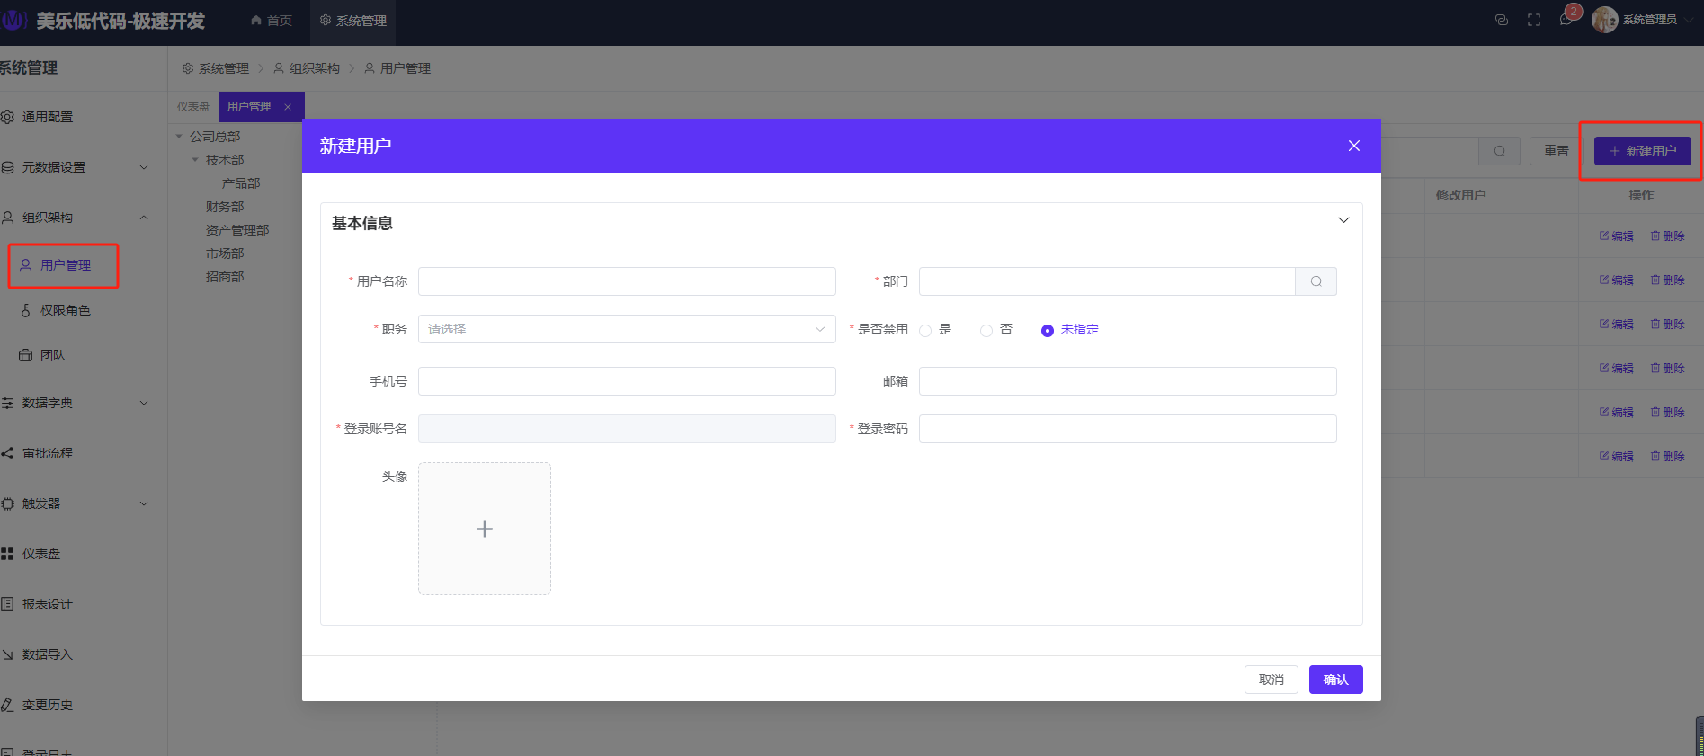Collapse 组织架构 submenu chevron

[144, 218]
